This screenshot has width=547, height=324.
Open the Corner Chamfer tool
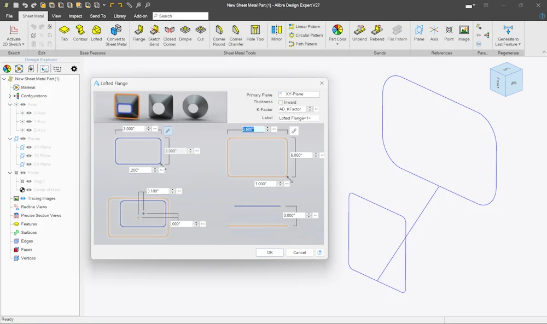(236, 35)
